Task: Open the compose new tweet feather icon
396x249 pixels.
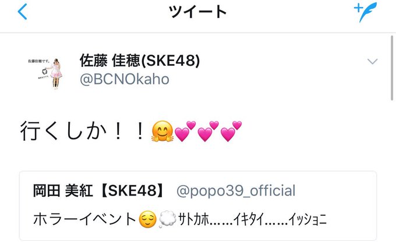Action: click(366, 12)
